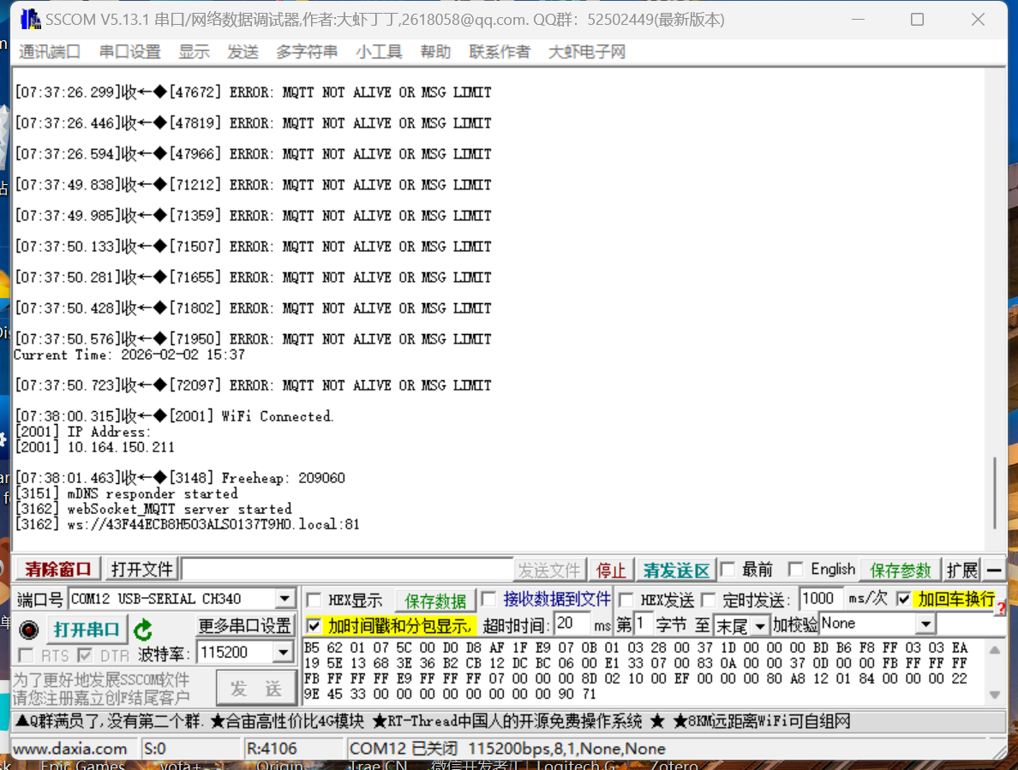1018x770 pixels.
Task: Open the 串口设置 menu
Action: (130, 52)
